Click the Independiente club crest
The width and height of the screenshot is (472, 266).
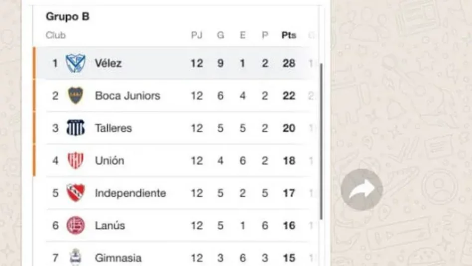tap(76, 192)
